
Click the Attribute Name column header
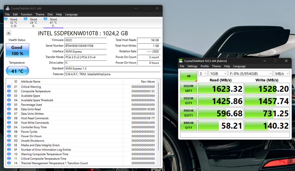(x=72, y=82)
